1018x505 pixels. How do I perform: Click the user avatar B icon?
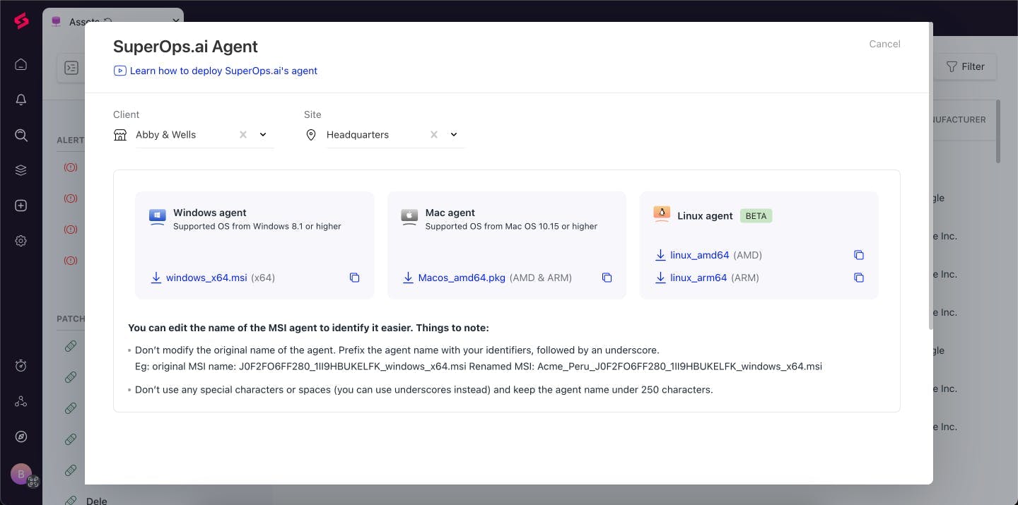pos(21,473)
